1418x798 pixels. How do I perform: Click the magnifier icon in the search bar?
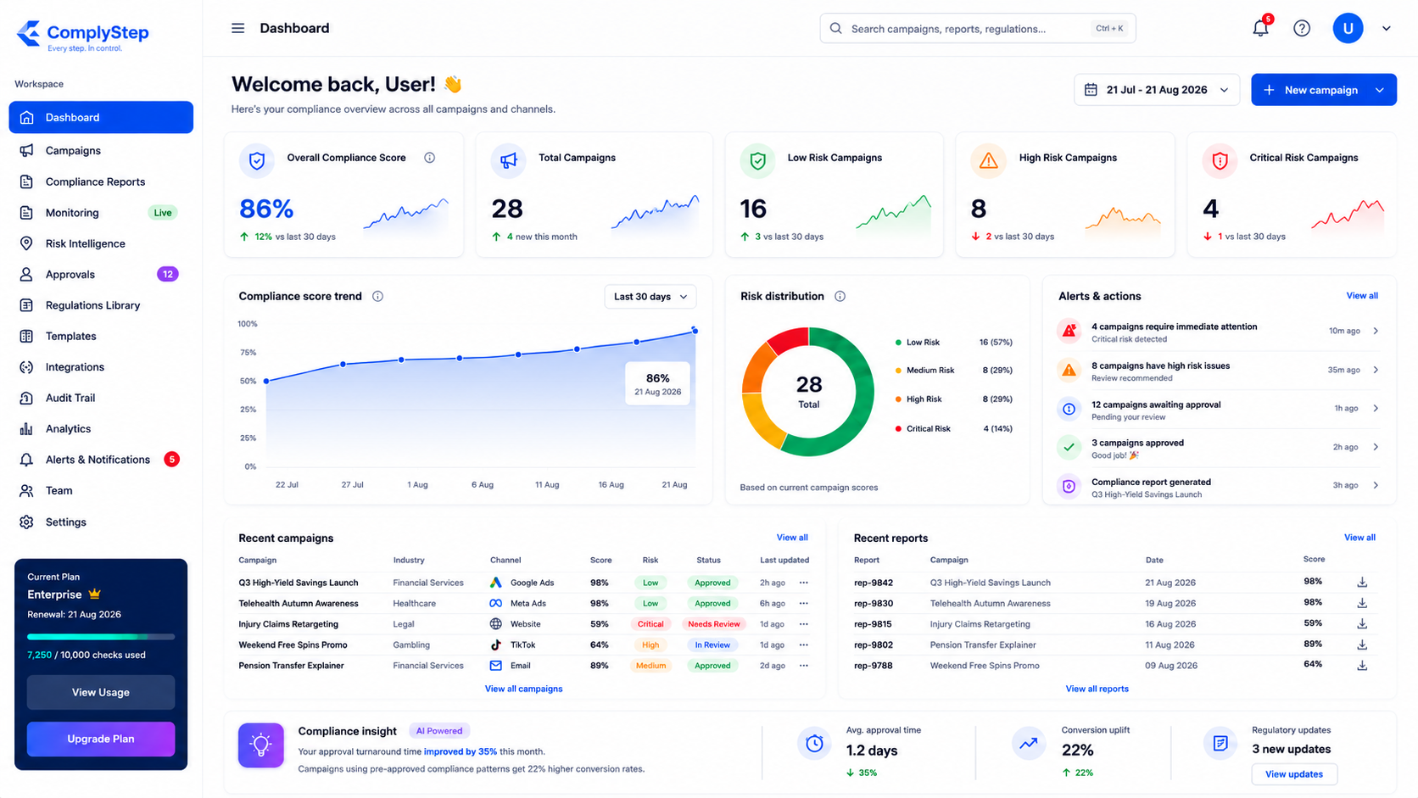[x=835, y=28]
